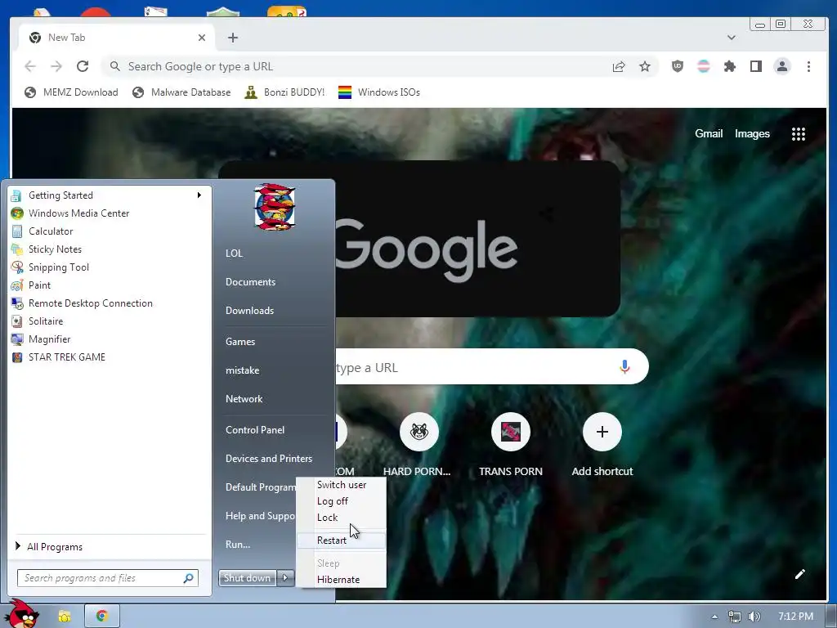Open the Chrome profile avatar
837x628 pixels.
(x=782, y=66)
